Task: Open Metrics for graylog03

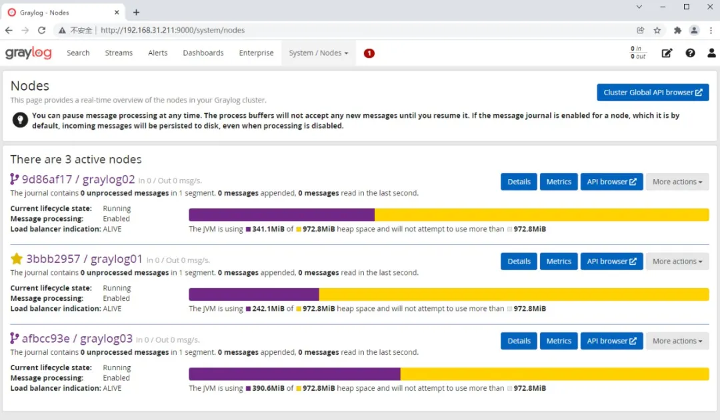Action: coord(559,341)
